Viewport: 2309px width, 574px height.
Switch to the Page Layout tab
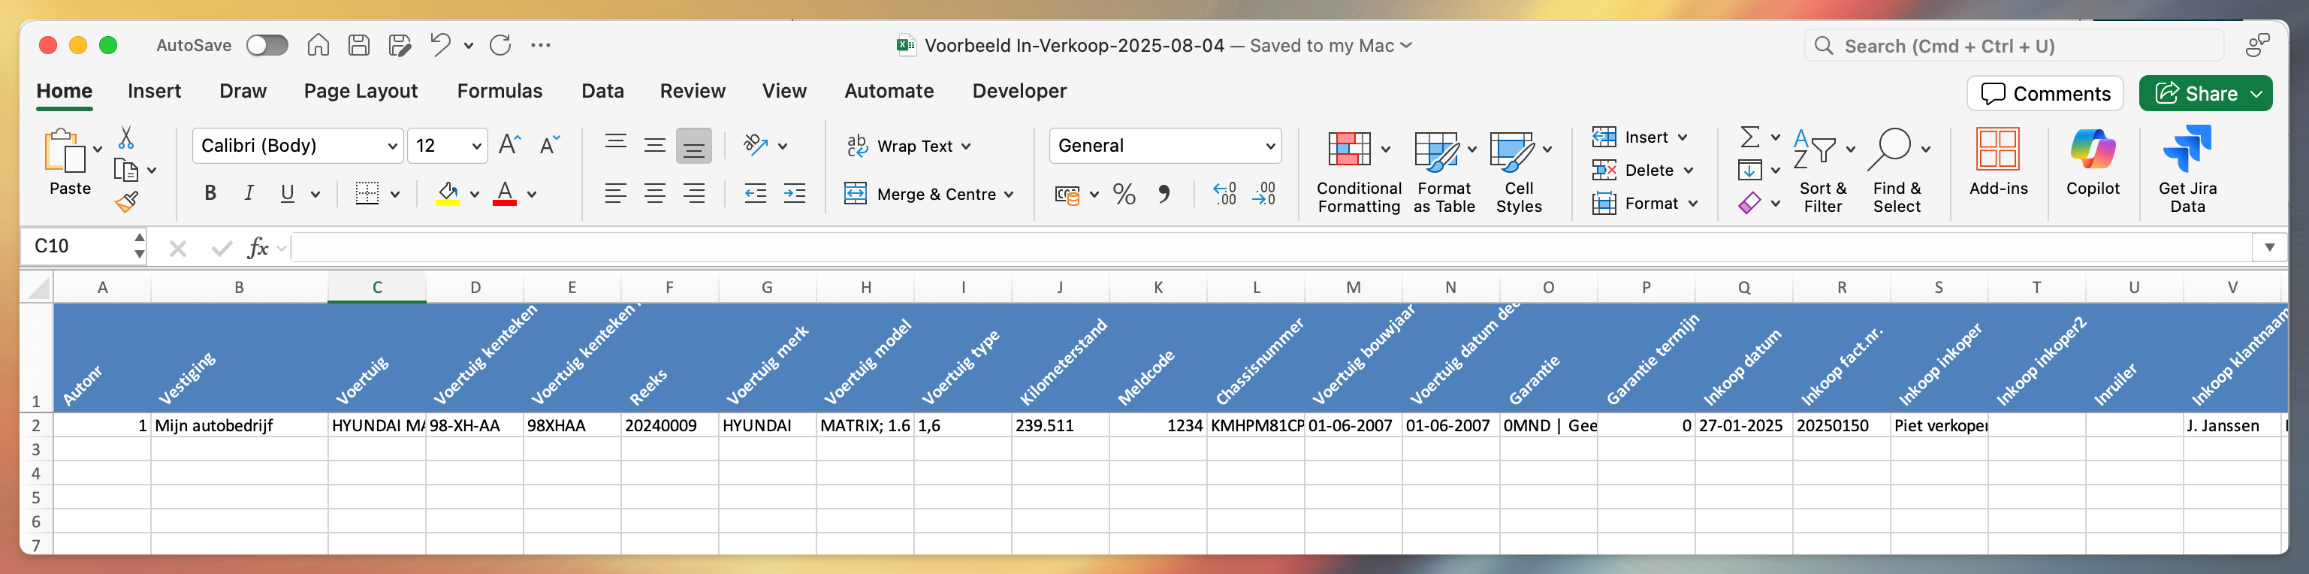361,92
